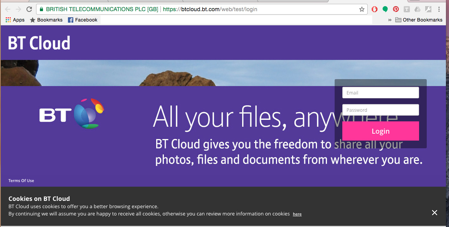Viewport: 449px width, 227px height.
Task: Expand the Other Bookmarks folder
Action: [x=419, y=20]
